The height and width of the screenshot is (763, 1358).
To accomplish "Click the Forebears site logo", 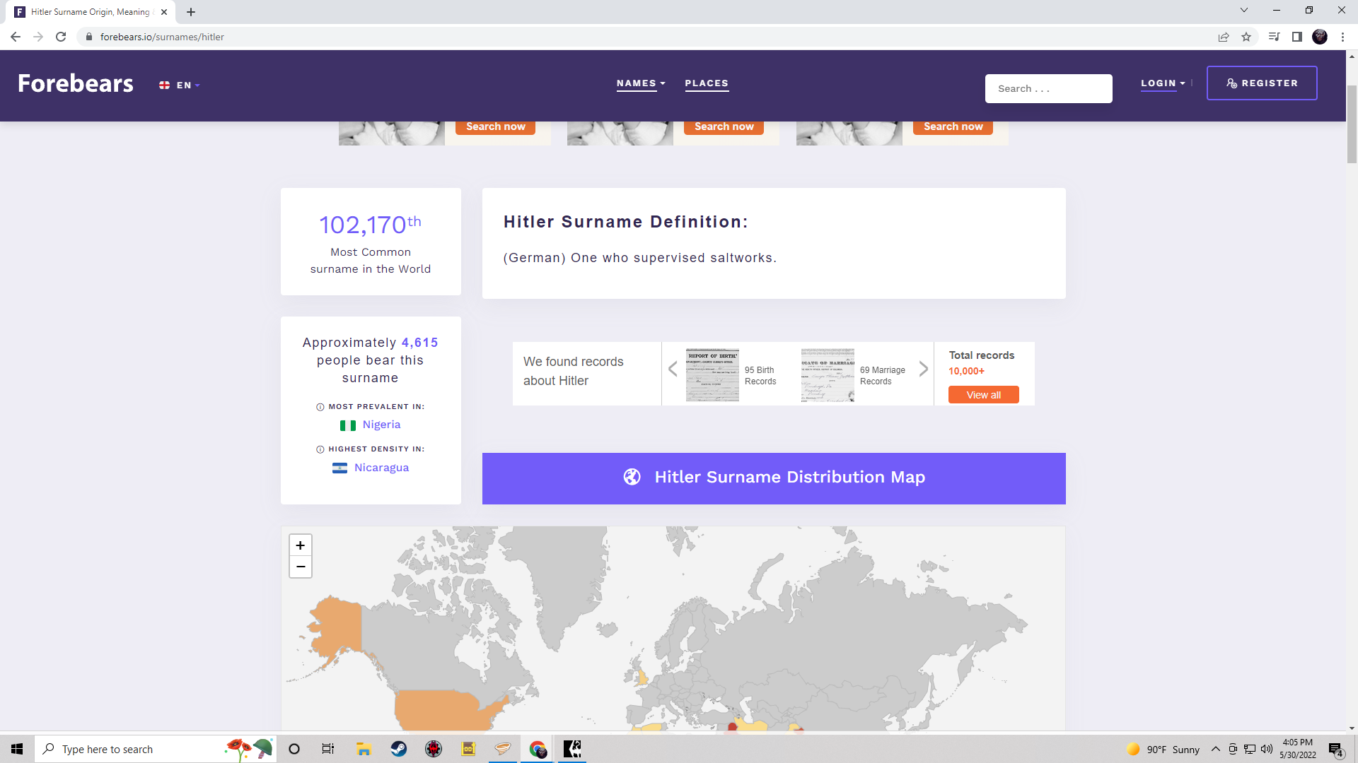I will coord(75,83).
